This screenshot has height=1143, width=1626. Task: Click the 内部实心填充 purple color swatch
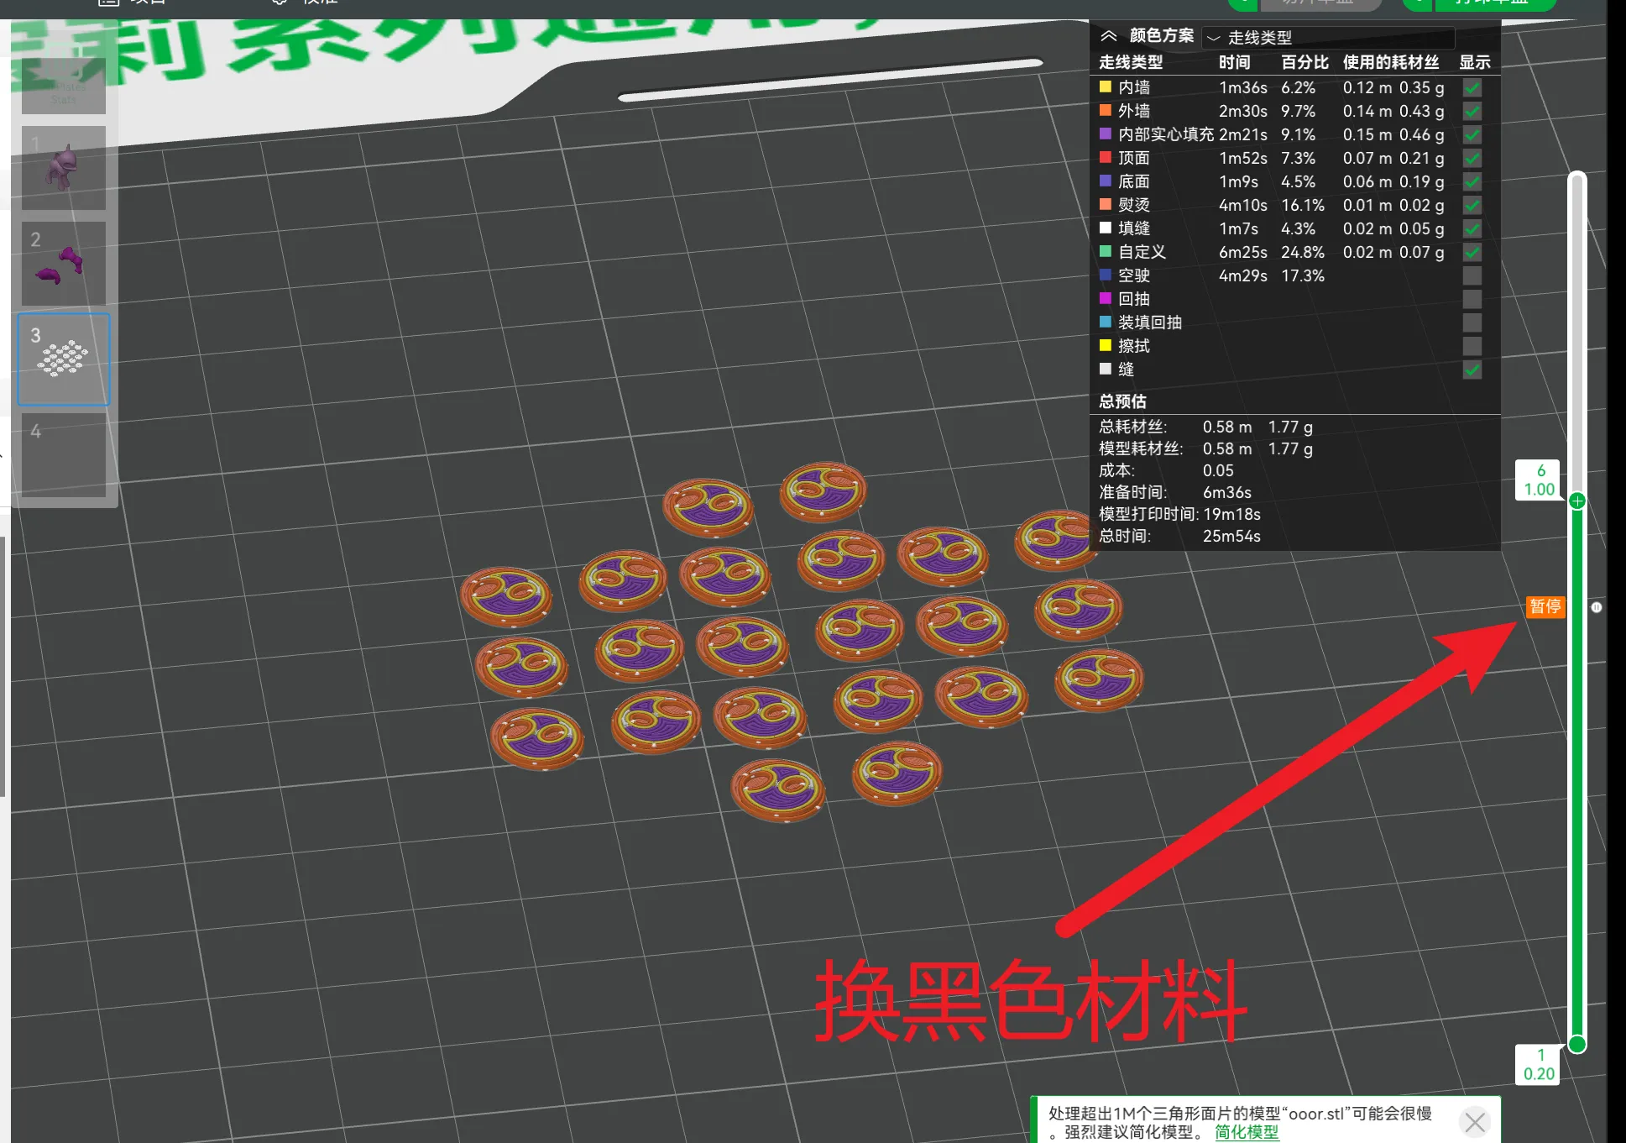1106,134
